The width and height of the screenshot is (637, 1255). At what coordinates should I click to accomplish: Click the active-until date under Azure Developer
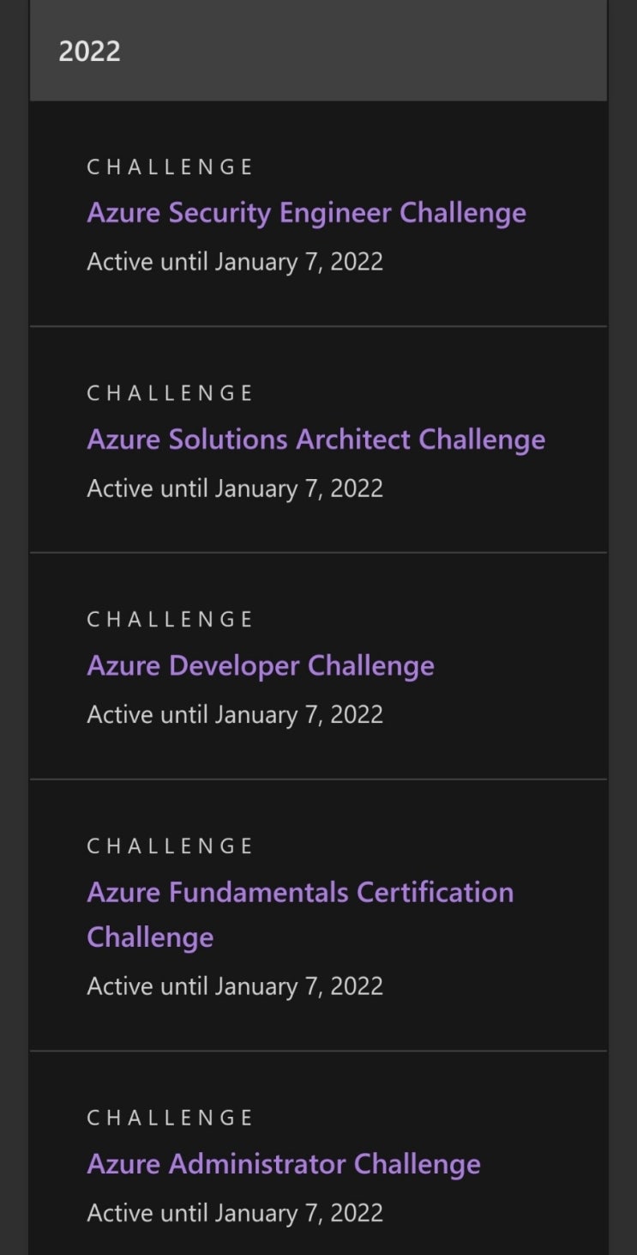(x=235, y=713)
